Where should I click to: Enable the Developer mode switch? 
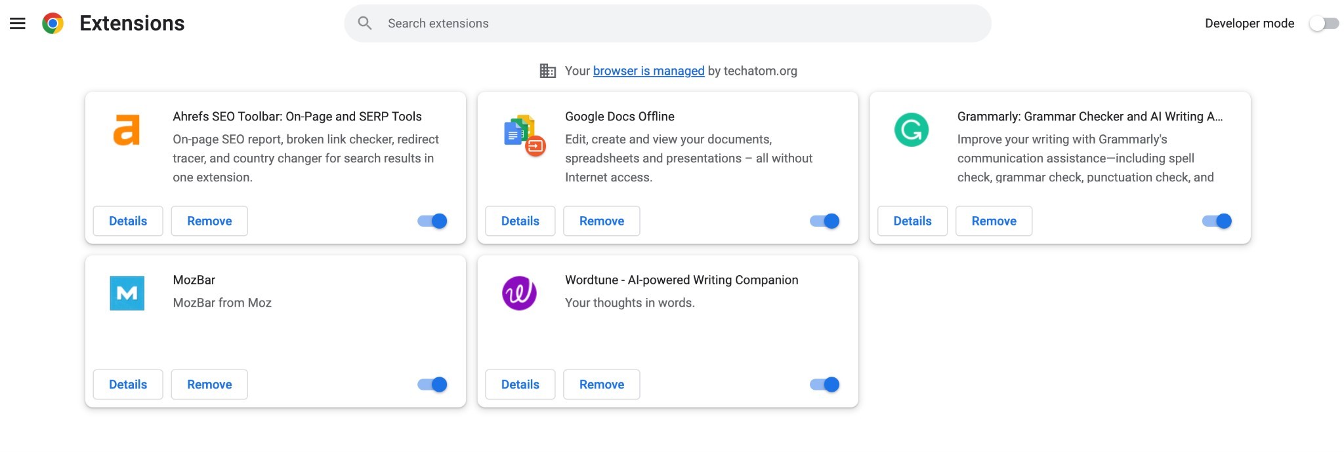click(1324, 24)
